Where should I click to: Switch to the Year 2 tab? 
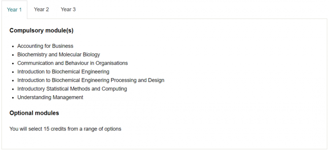click(42, 9)
